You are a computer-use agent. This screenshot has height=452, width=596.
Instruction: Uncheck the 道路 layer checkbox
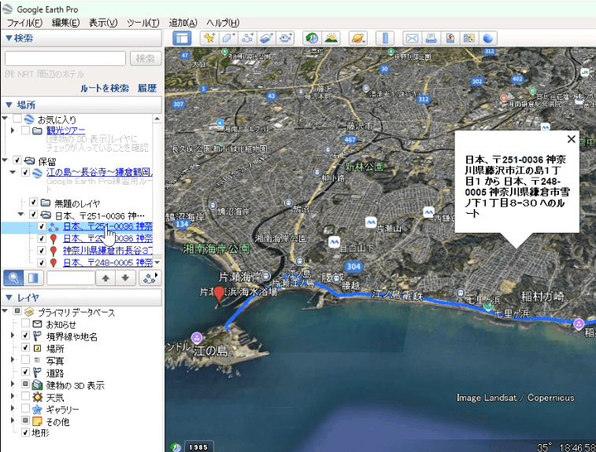(26, 373)
